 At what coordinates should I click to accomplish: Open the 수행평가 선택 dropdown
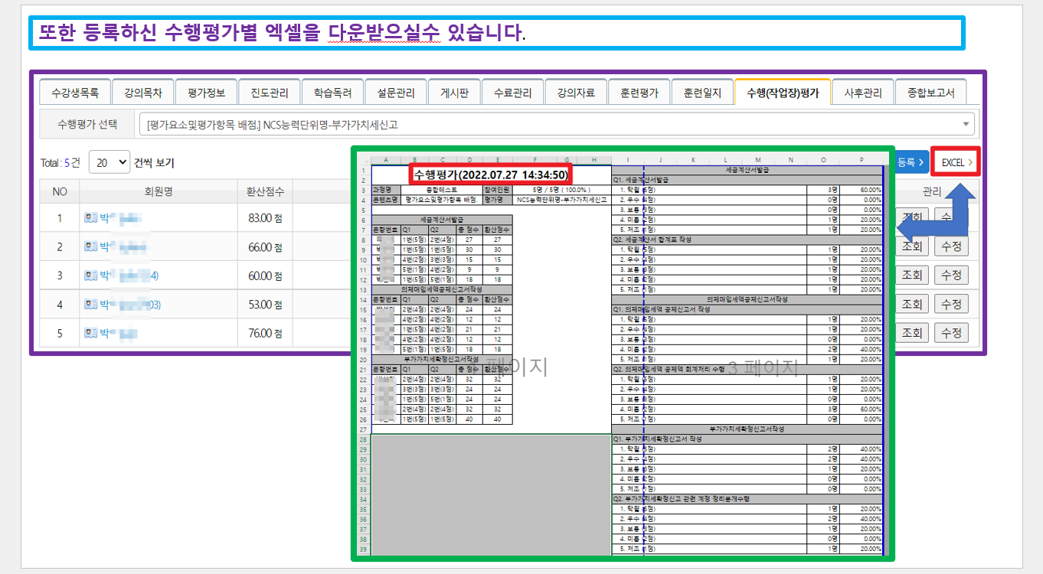click(x=556, y=124)
